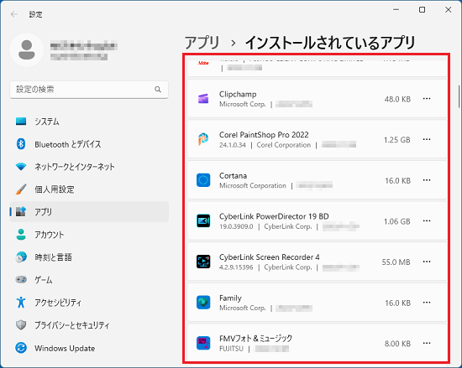Open the システム settings category
This screenshot has width=462, height=368.
(x=89, y=121)
